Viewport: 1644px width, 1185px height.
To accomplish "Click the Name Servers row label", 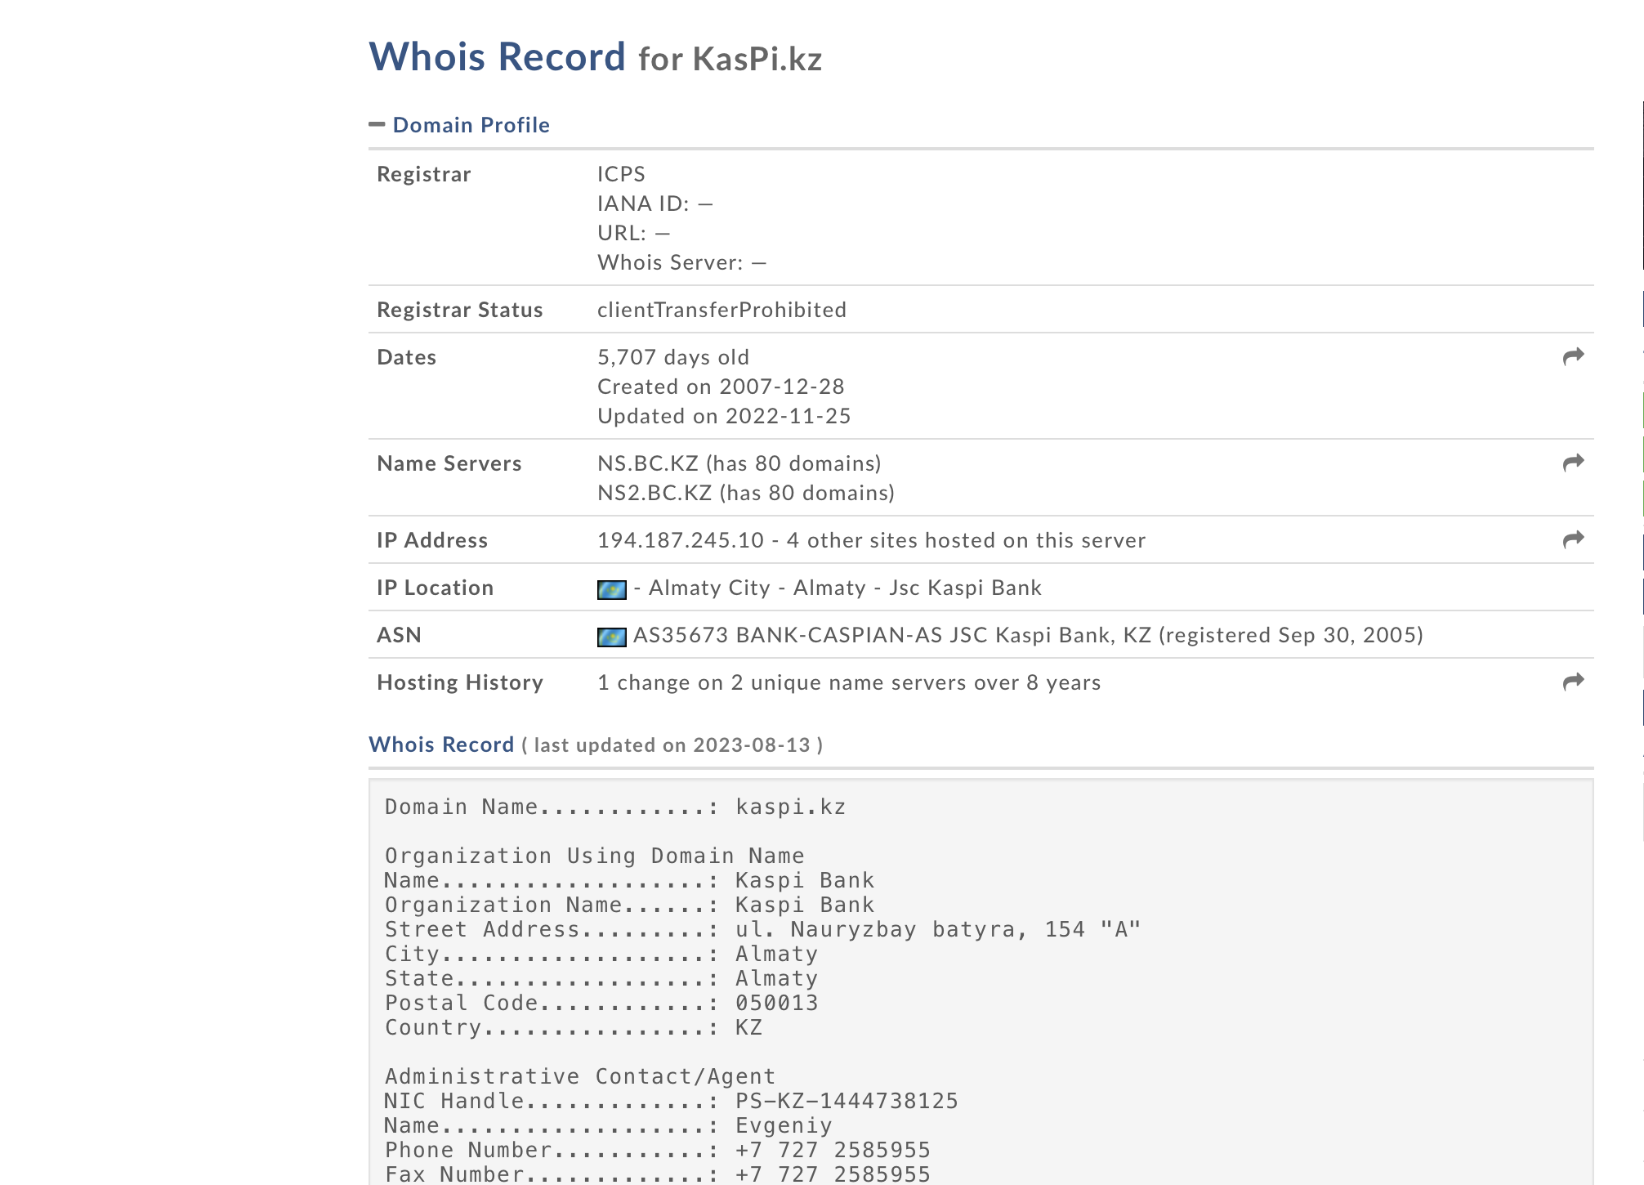I will [449, 463].
